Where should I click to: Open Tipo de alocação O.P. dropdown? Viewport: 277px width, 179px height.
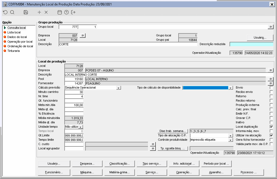pos(230,136)
